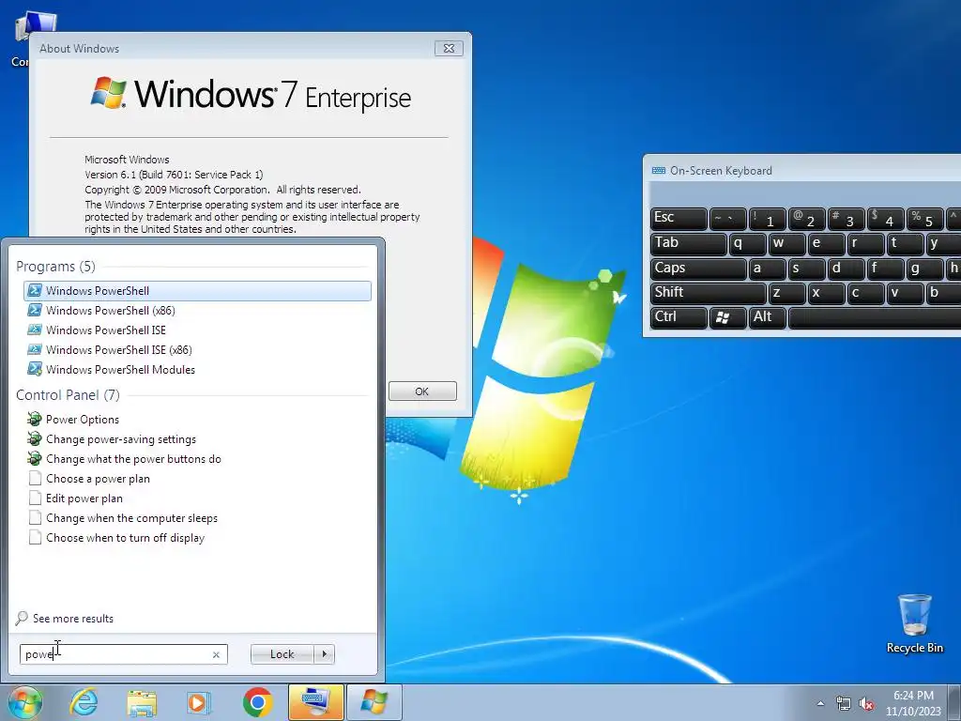The height and width of the screenshot is (721, 961).
Task: Click Control Panel (7) group header
Action: (68, 395)
